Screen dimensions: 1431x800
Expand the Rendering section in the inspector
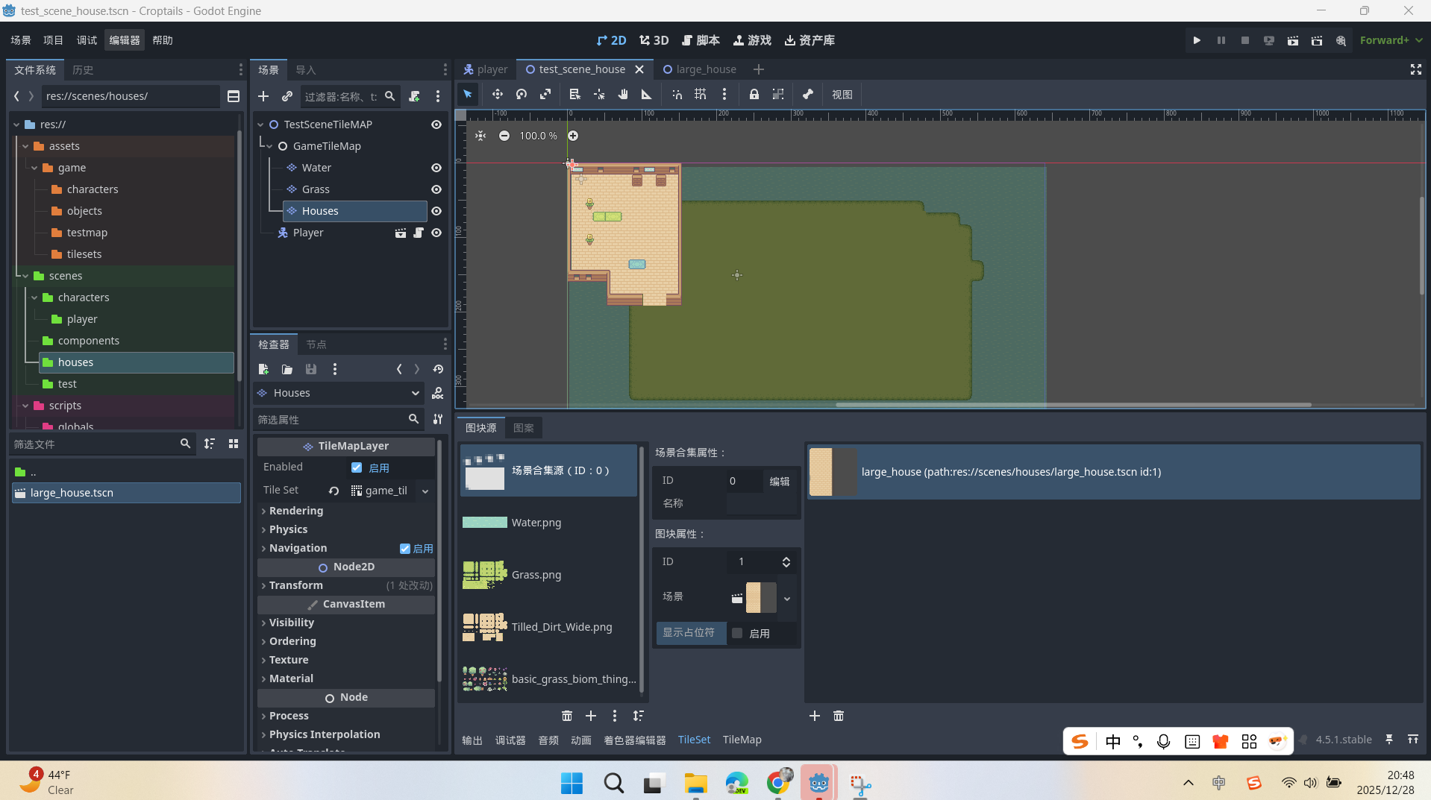pos(296,511)
